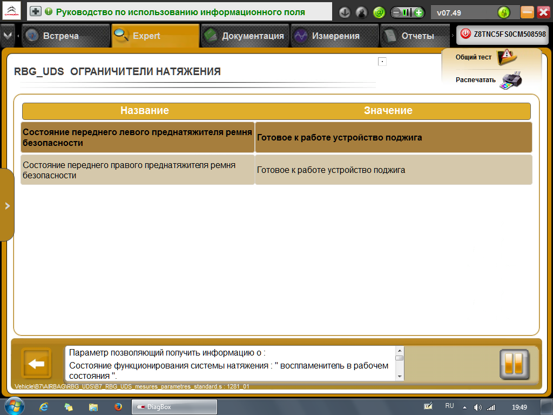The height and width of the screenshot is (415, 553).
Task: Click the v07.49 version label
Action: [449, 13]
